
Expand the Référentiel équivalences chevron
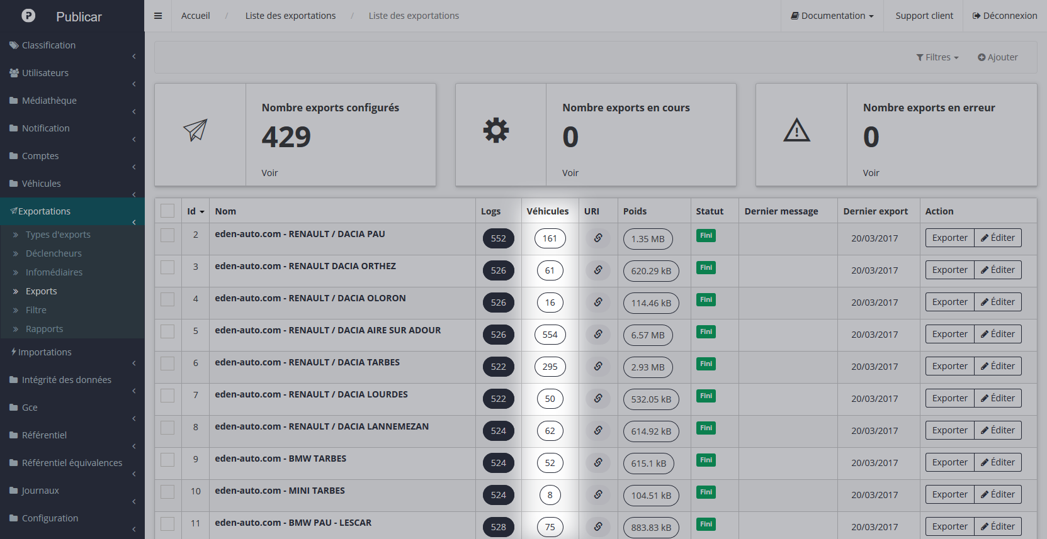point(134,474)
